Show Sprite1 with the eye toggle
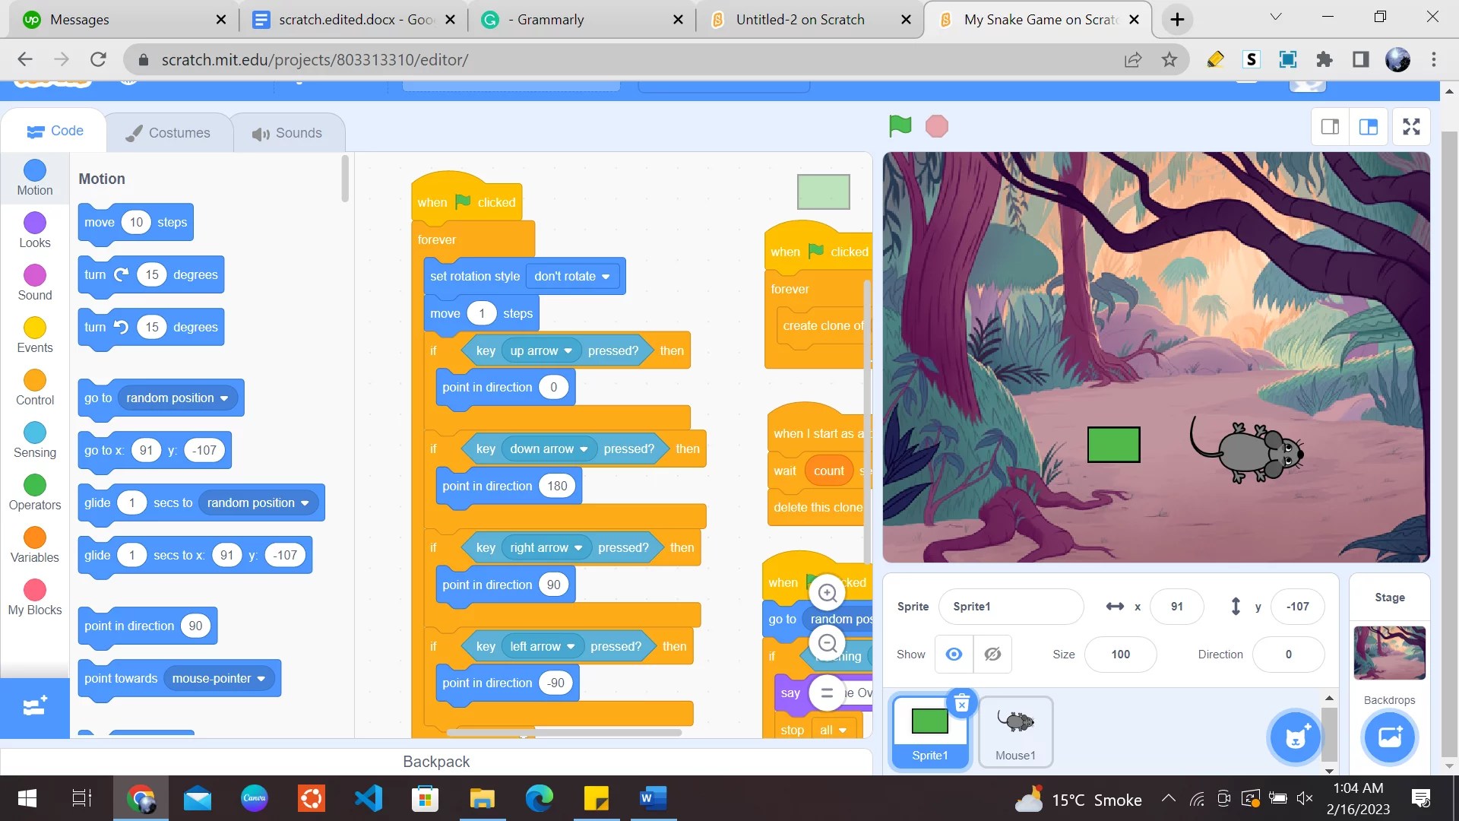This screenshot has height=821, width=1459. tap(953, 654)
